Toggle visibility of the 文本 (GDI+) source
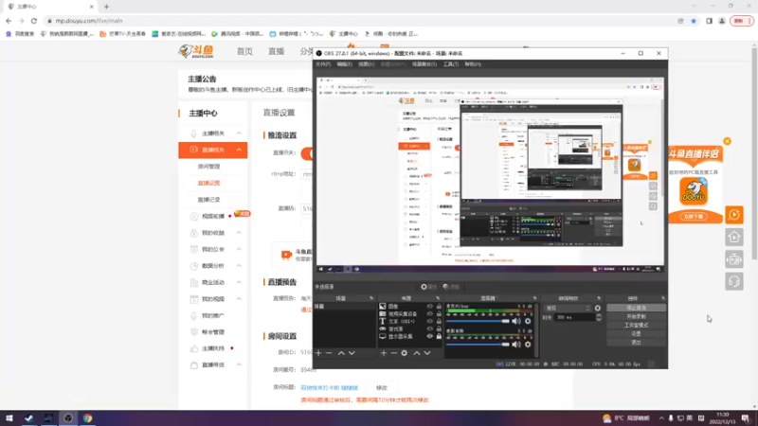Viewport: 758px width, 426px height. [430, 321]
